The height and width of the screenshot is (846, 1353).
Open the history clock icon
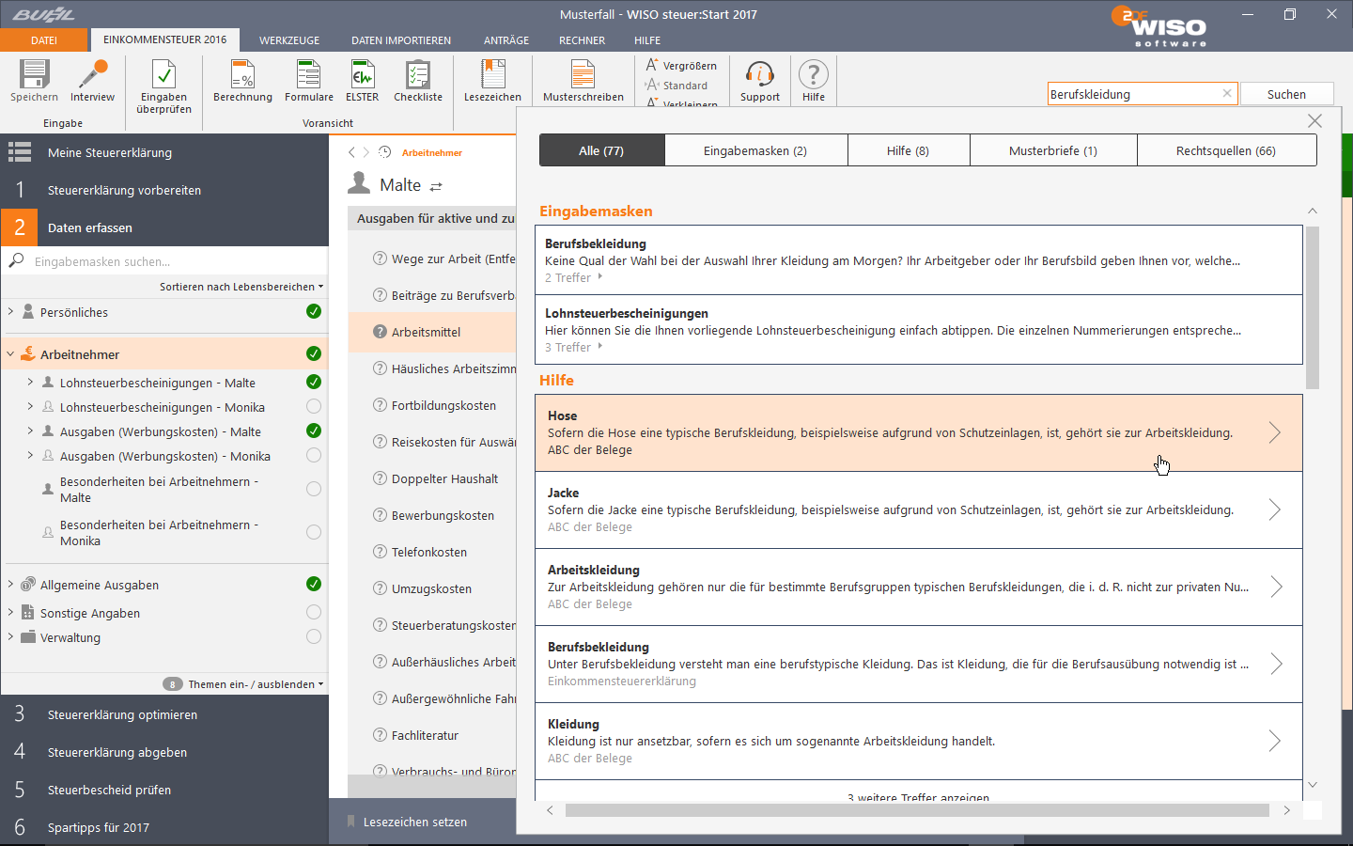[384, 152]
